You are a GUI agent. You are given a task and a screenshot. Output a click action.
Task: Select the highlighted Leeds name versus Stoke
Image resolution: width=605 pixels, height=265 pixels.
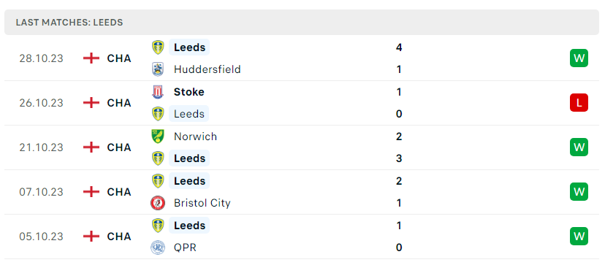click(189, 114)
